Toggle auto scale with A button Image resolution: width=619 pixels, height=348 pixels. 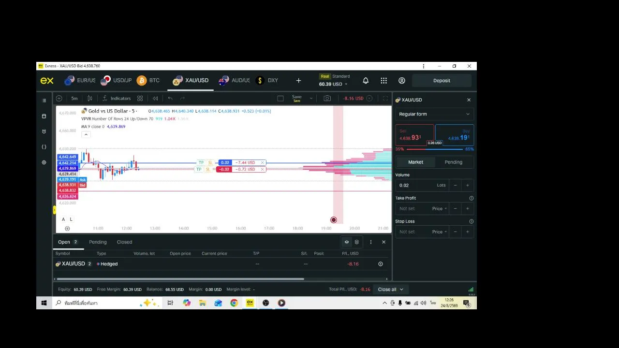point(63,219)
